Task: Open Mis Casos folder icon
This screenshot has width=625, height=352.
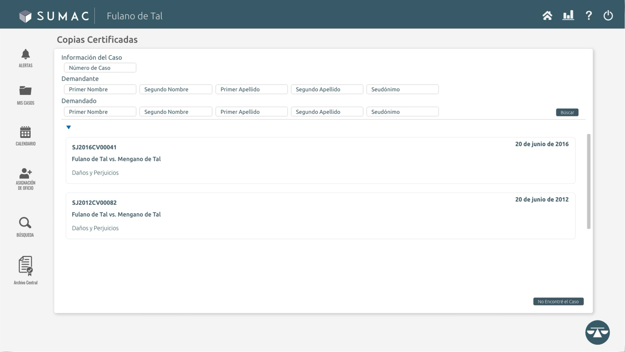Action: coord(25,91)
